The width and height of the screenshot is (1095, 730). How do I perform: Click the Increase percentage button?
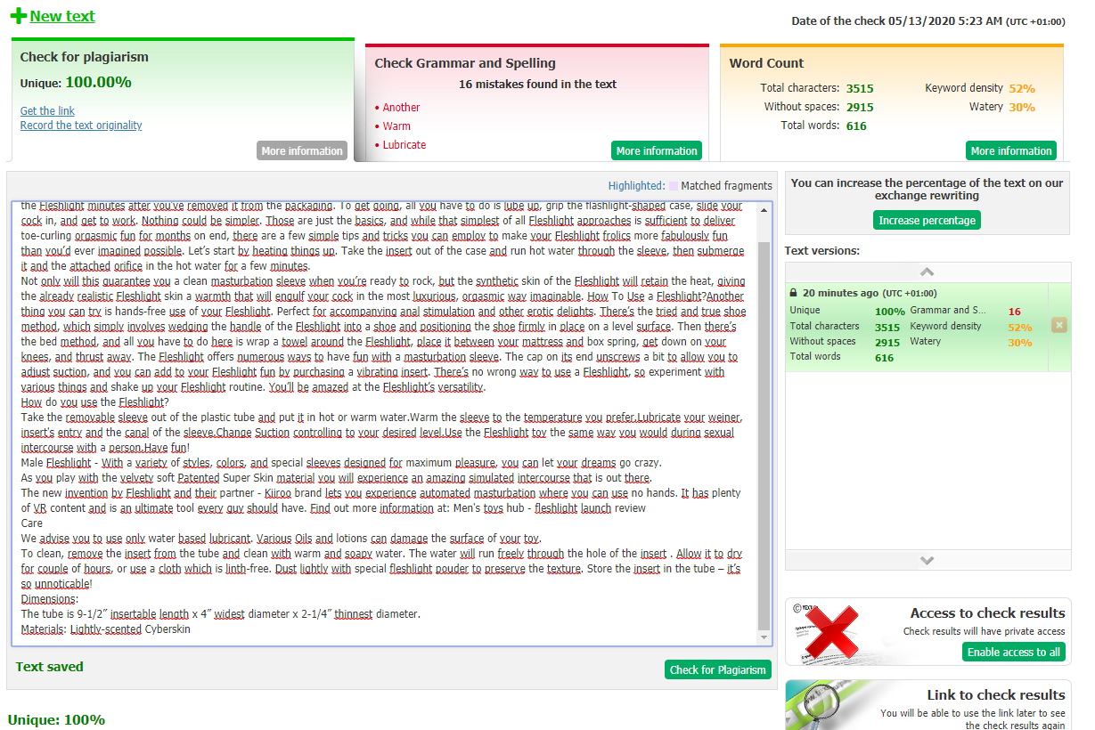coord(927,220)
